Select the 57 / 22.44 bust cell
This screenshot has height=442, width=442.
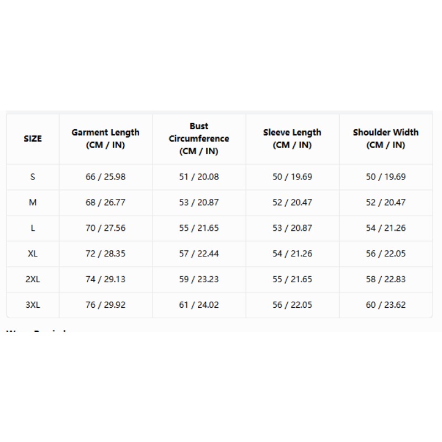tap(199, 254)
